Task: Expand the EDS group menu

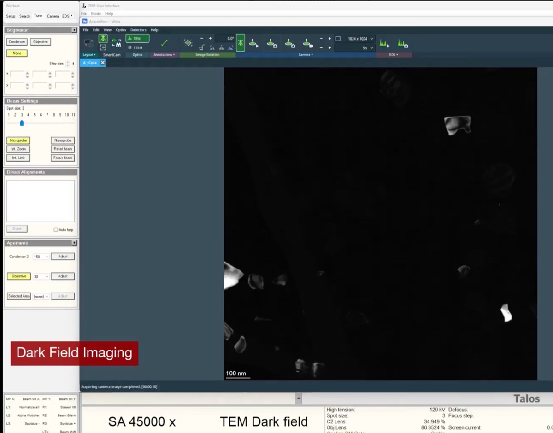Action: 394,55
